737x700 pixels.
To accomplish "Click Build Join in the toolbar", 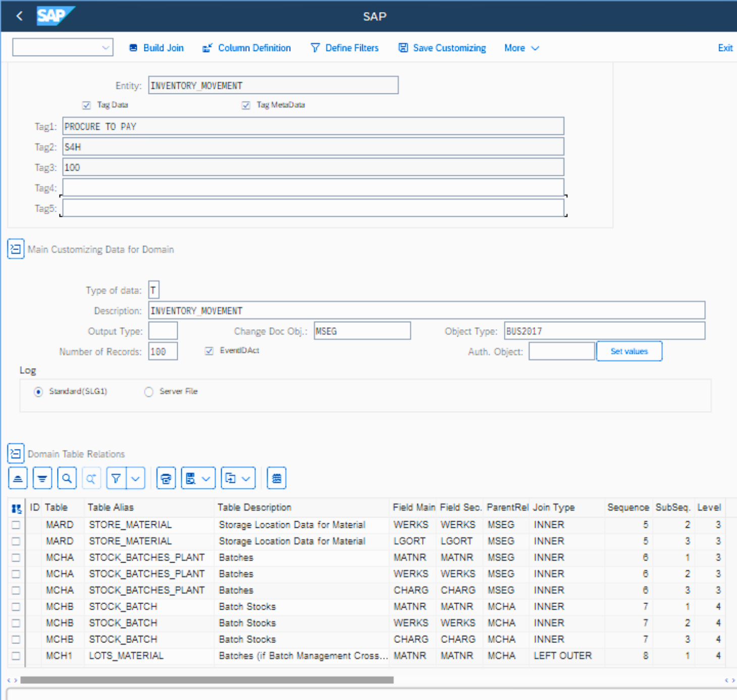I will [156, 48].
